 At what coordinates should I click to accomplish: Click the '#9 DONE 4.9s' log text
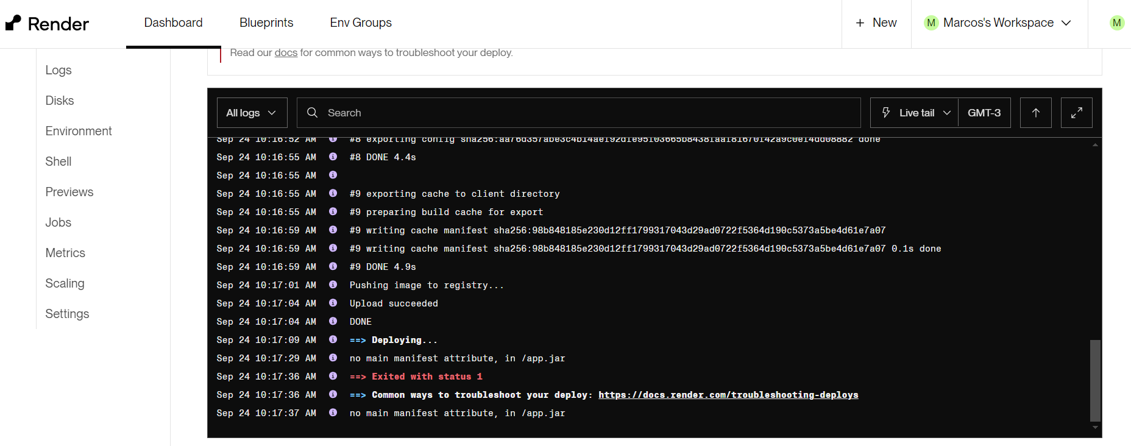click(x=383, y=267)
